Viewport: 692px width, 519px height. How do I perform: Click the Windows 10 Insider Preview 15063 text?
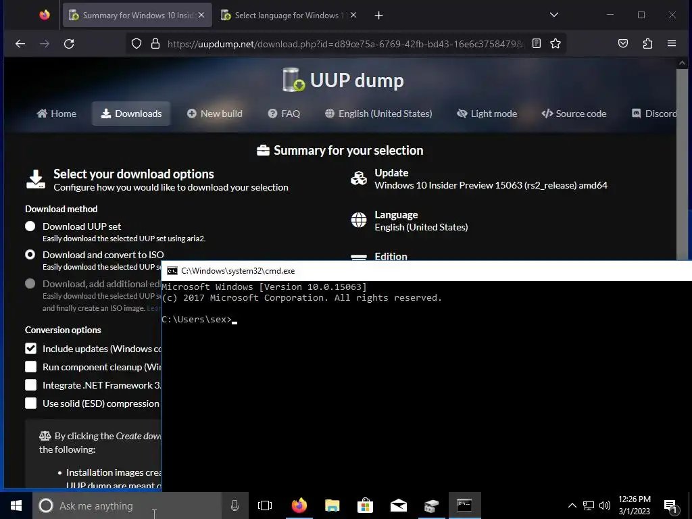[x=491, y=185]
